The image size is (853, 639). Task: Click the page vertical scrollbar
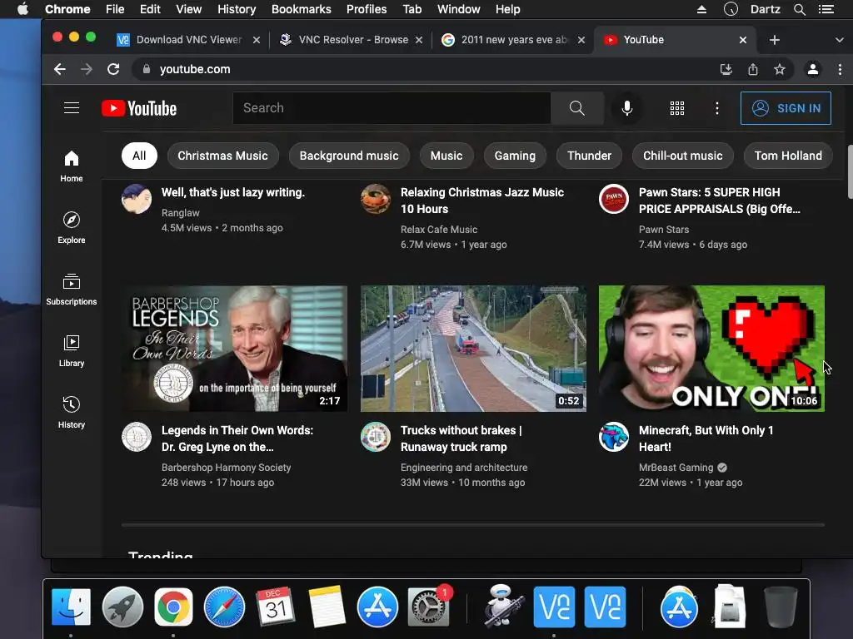(850, 171)
